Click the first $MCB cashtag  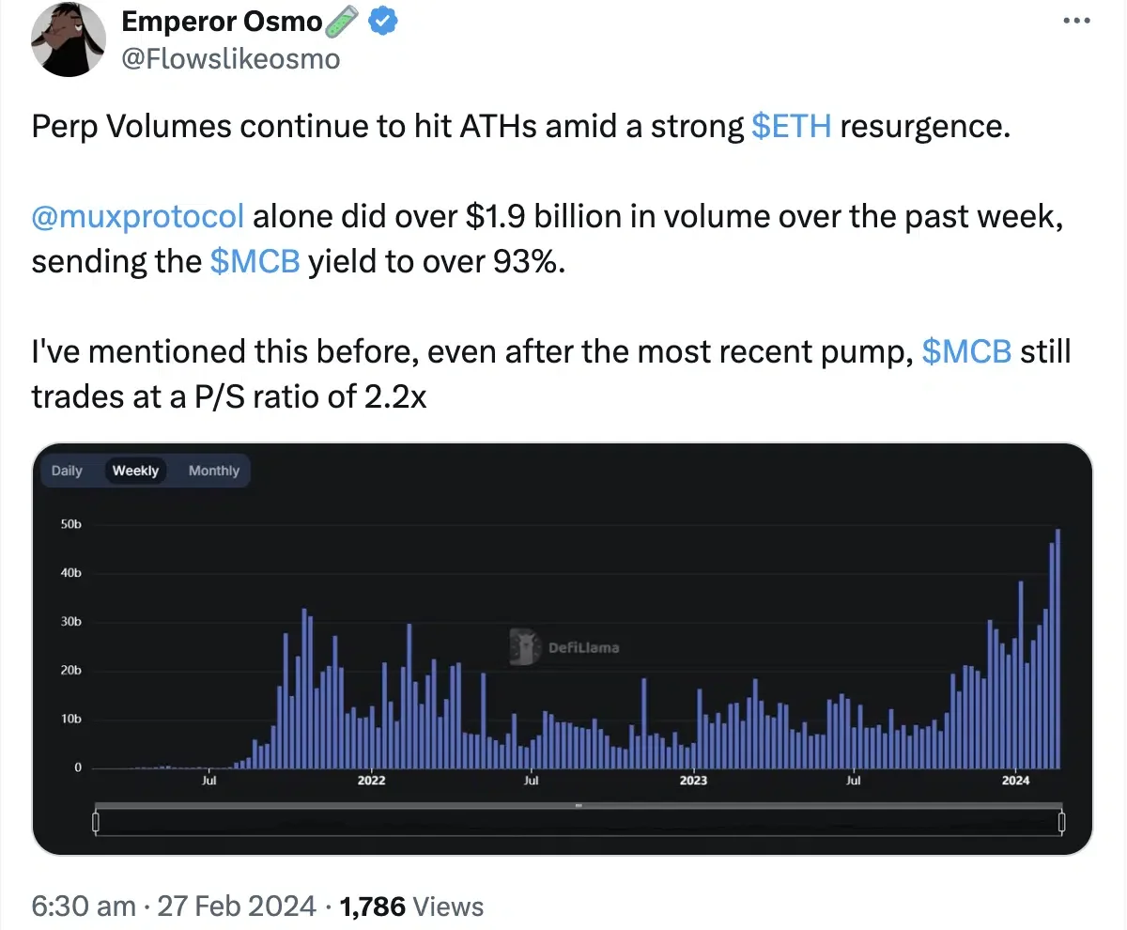(255, 262)
